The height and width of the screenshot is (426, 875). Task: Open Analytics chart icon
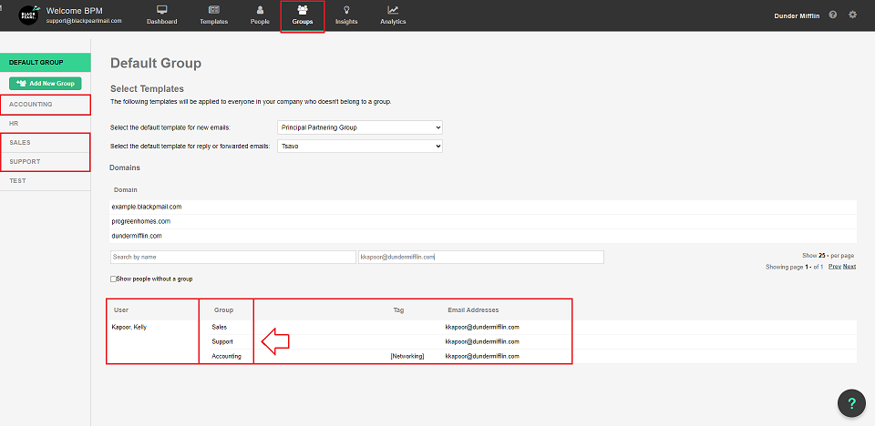[x=393, y=10]
